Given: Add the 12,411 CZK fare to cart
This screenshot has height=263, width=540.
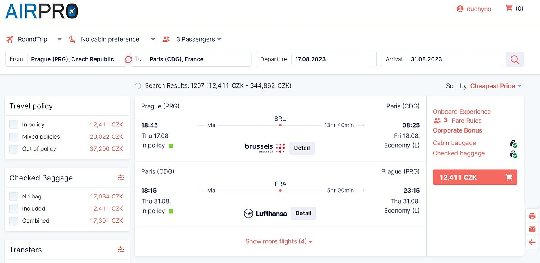Looking at the screenshot, I should point(475,178).
